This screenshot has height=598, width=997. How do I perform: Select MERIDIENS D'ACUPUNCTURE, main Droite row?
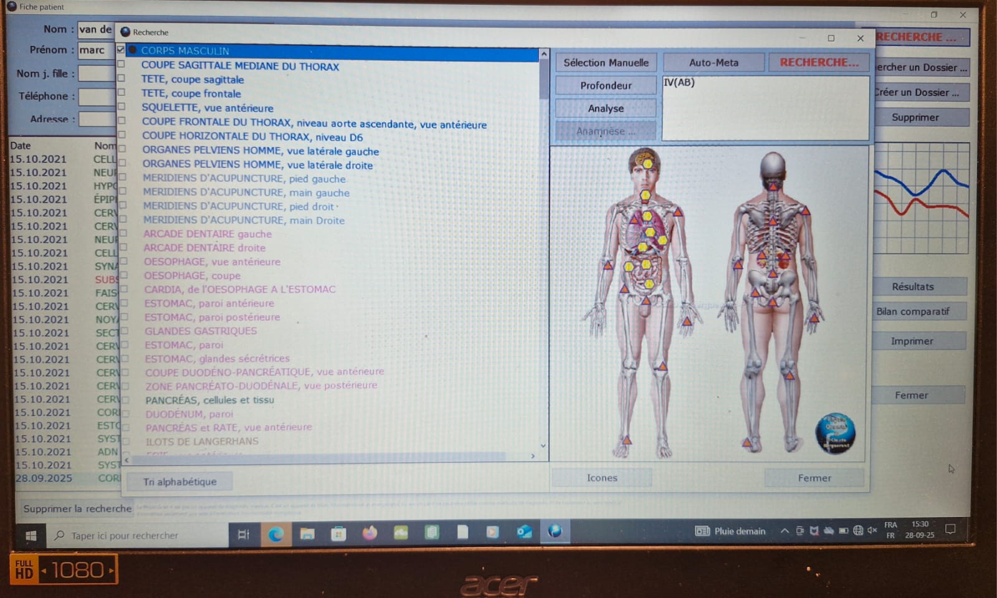244,220
